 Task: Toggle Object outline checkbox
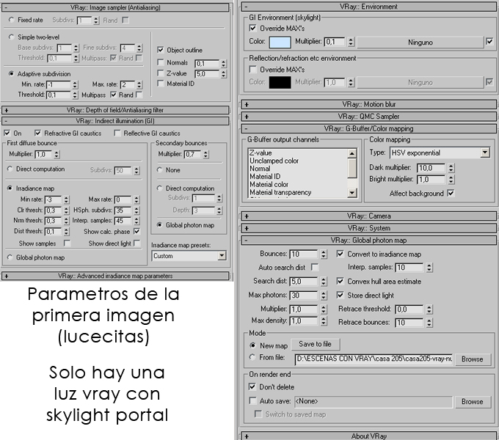pyautogui.click(x=161, y=50)
